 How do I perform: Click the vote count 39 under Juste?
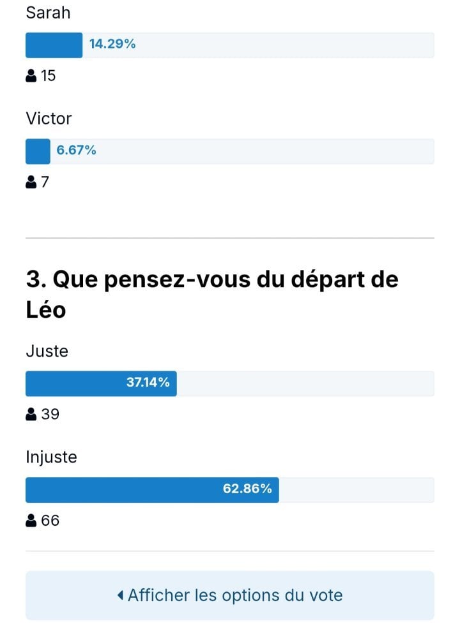point(50,414)
